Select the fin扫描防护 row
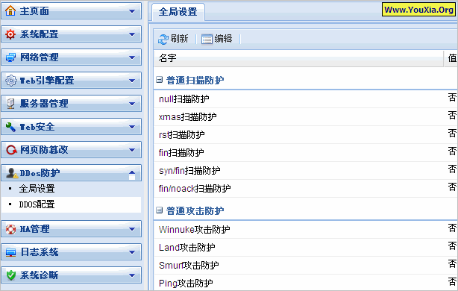Image resolution: width=458 pixels, height=291 pixels. [x=306, y=152]
